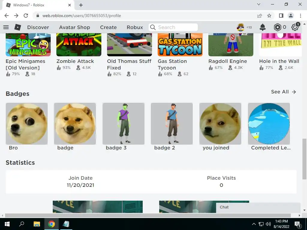Viewport: 307px width, 230px height.
Task: Open the user avatar in navbar
Action: [x=240, y=27]
